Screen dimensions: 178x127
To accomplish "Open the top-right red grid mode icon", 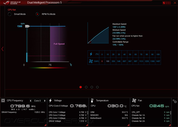I will pyautogui.click(x=167, y=3).
